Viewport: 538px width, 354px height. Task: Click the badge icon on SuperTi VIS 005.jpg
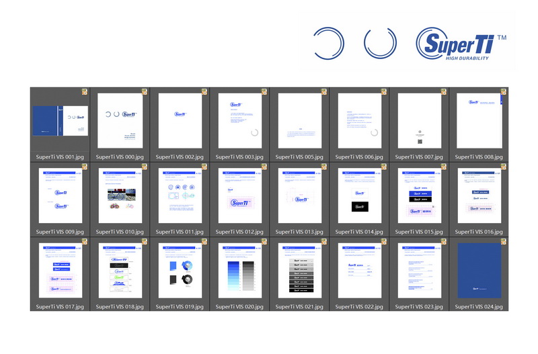(x=324, y=91)
